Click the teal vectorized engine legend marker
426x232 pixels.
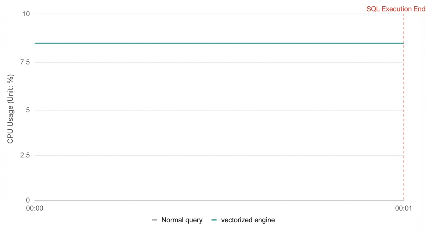[214, 220]
